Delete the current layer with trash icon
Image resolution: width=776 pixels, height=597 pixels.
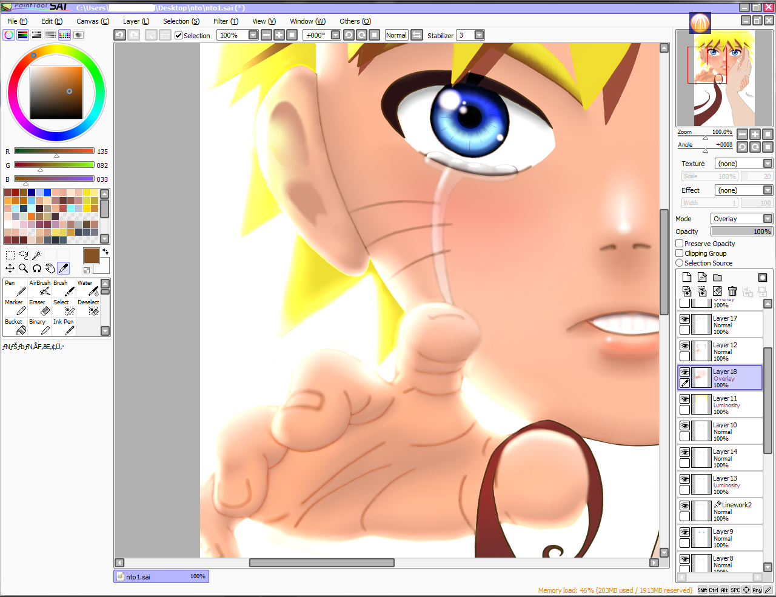732,292
